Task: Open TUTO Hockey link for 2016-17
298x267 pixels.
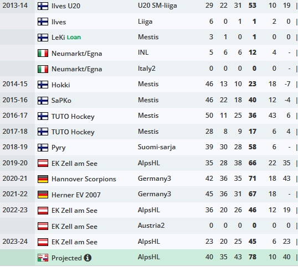Action: (x=73, y=116)
